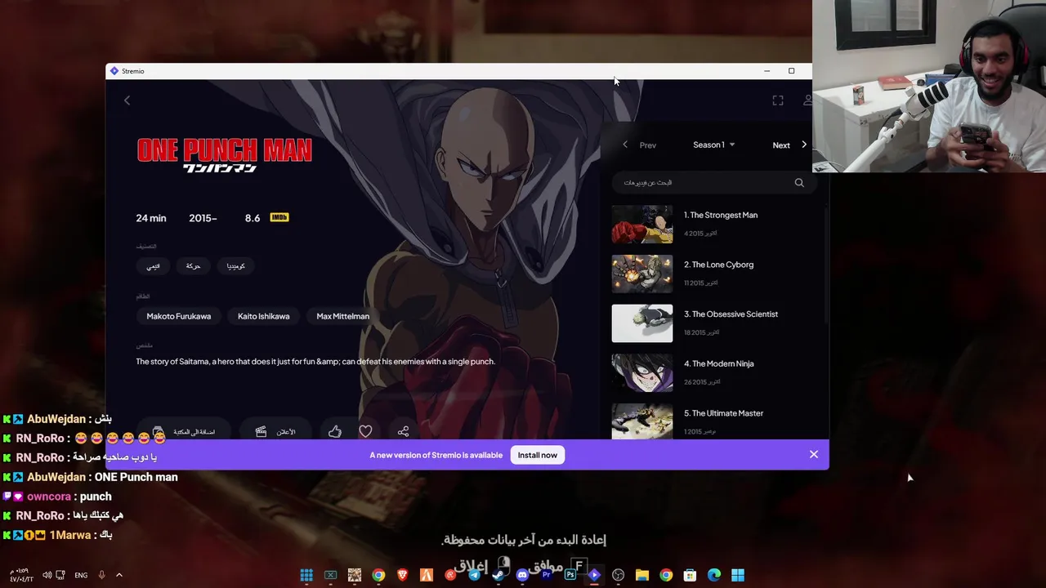Open Adobe Photoshop from the taskbar
The image size is (1046, 588).
pyautogui.click(x=570, y=575)
